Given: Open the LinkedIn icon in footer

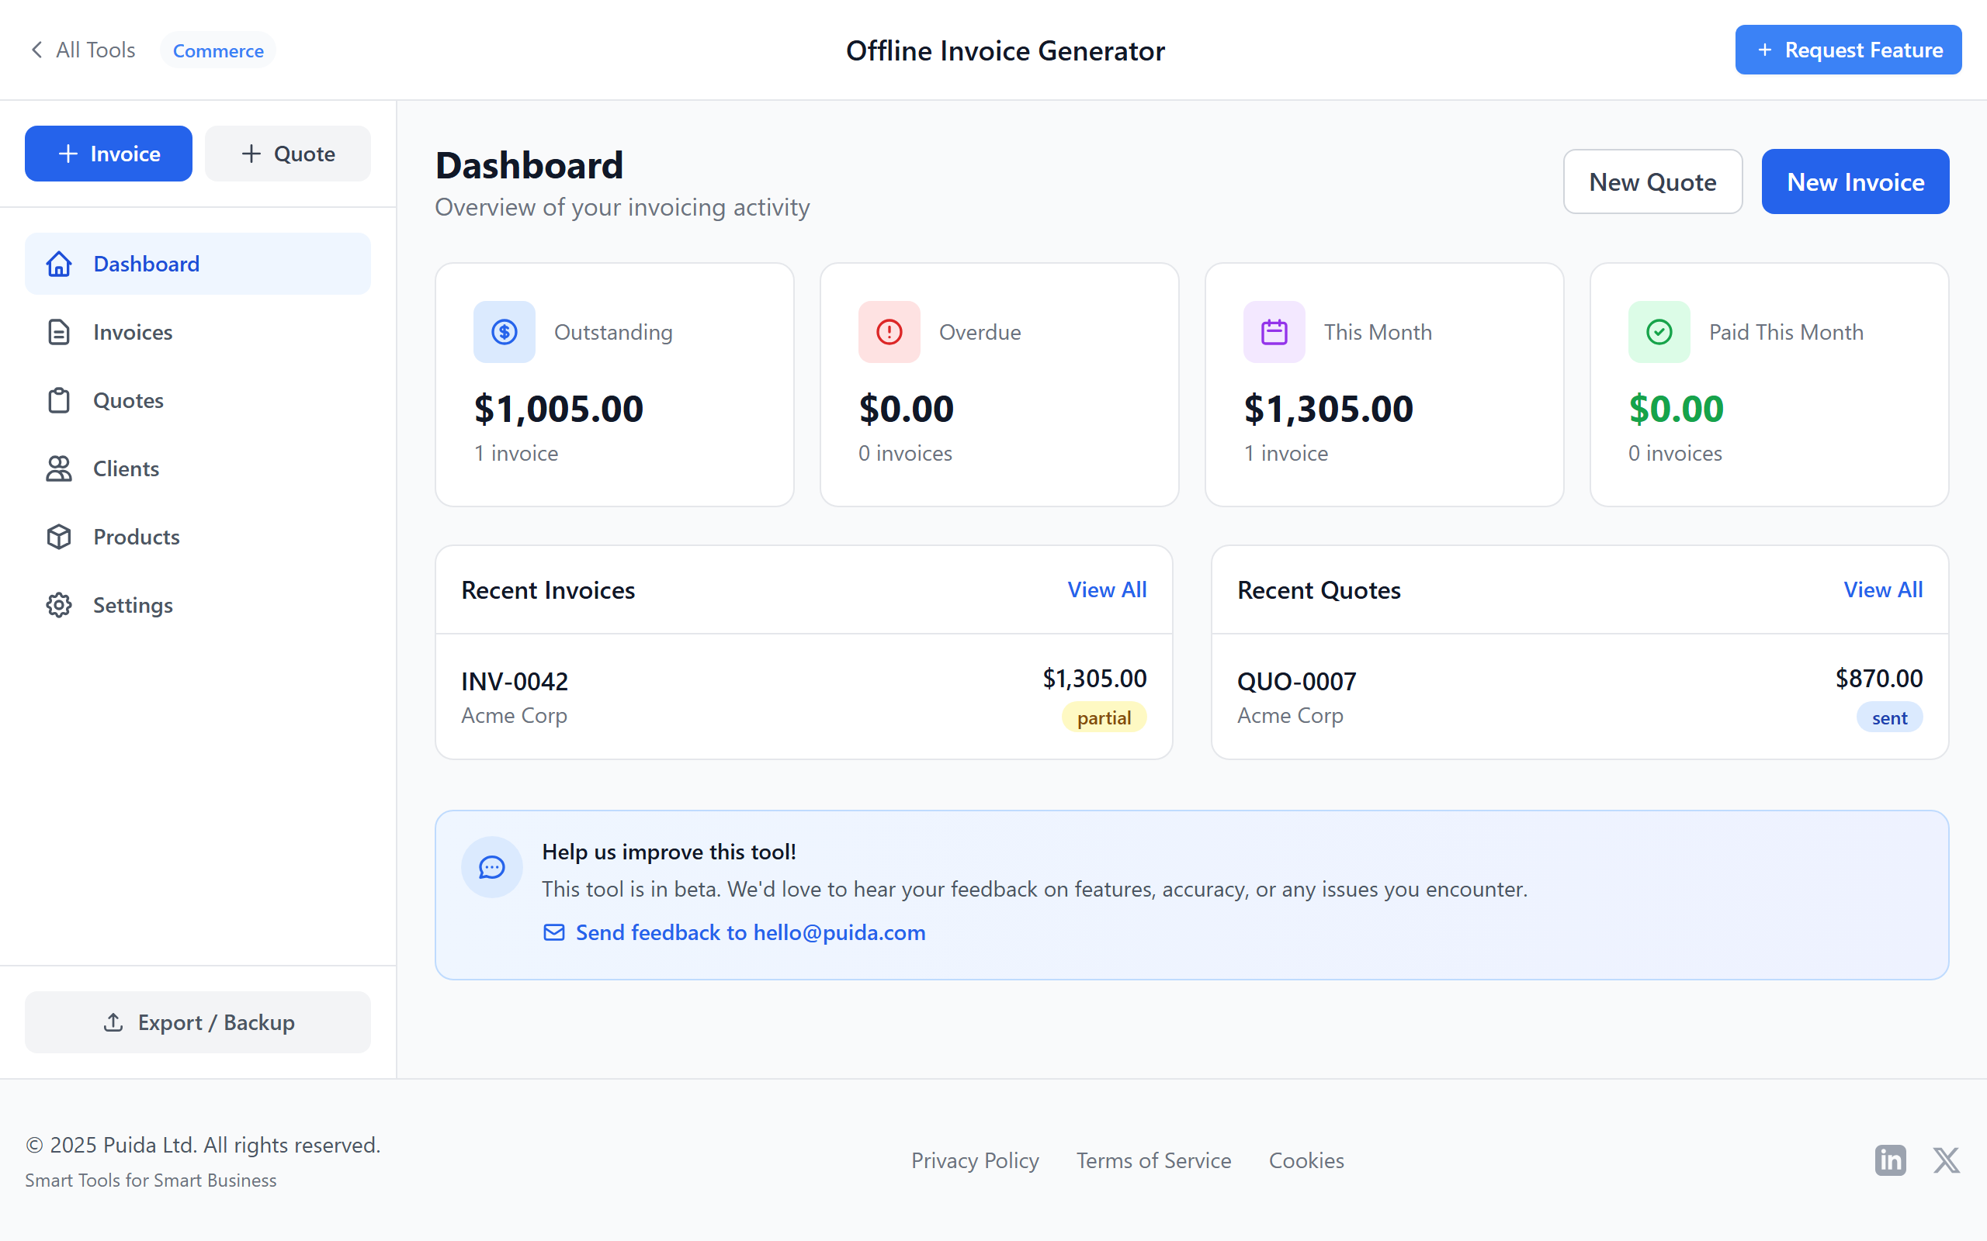Looking at the screenshot, I should tap(1889, 1160).
